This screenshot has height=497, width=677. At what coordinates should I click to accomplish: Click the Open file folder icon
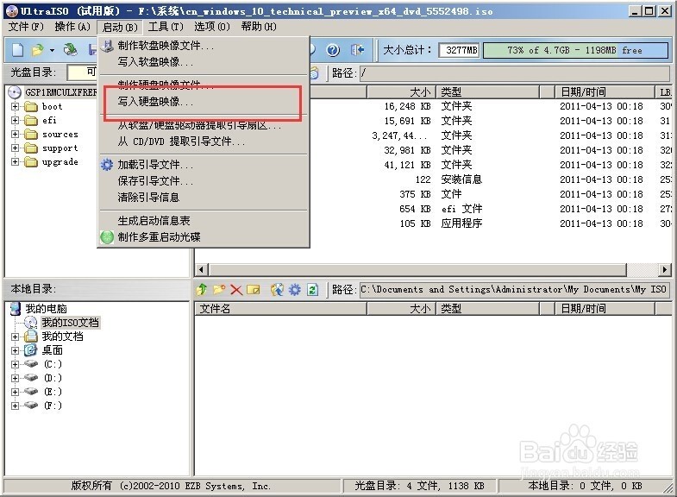(38, 50)
